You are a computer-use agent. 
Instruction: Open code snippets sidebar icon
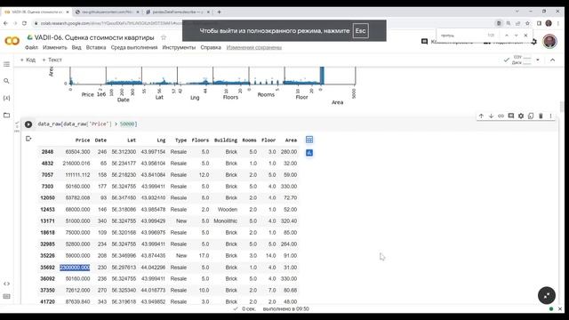click(6, 284)
